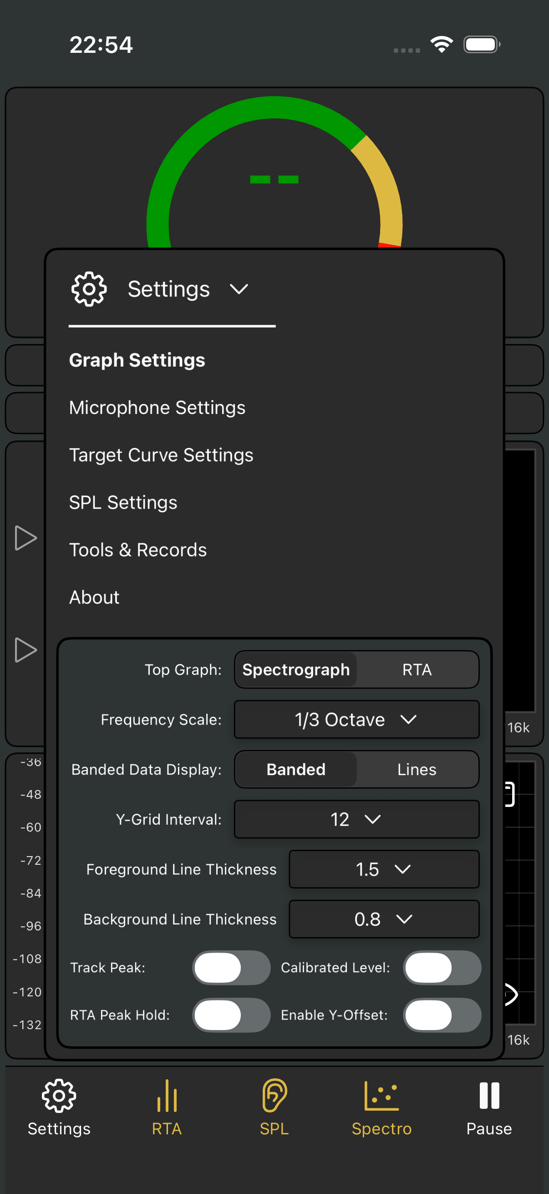
Task: Open the RTA bars icon tab
Action: [x=167, y=1096]
